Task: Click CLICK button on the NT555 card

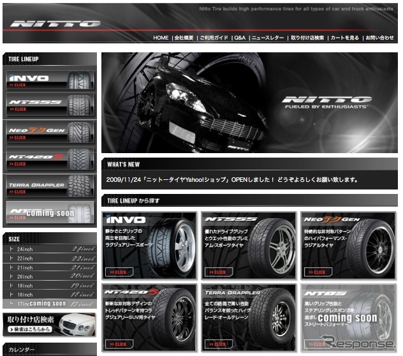Action: click(x=219, y=272)
